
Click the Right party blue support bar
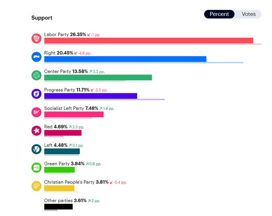(125, 59)
